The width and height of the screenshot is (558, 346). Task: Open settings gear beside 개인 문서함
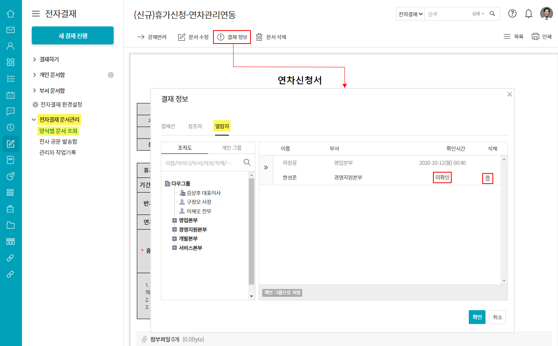coord(111,75)
